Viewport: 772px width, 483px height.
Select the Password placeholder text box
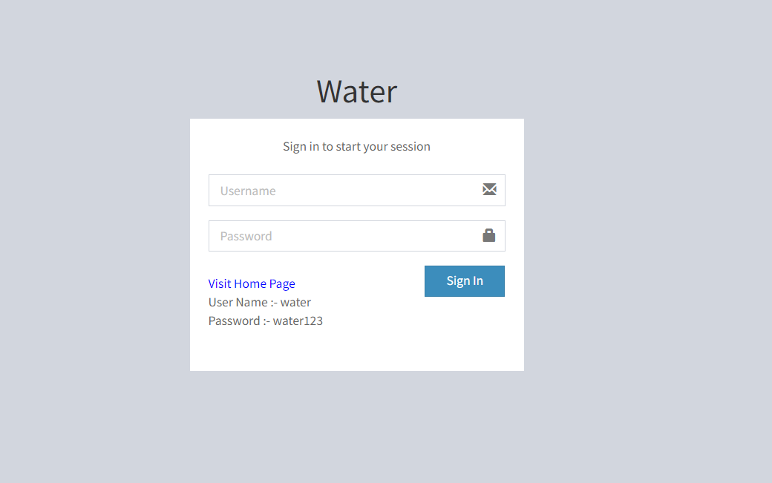coord(334,235)
